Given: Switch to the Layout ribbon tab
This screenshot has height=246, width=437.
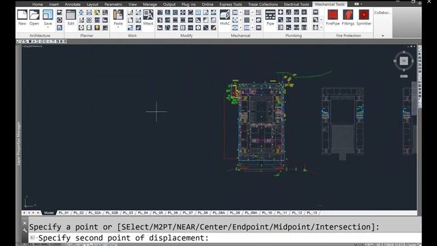Looking at the screenshot, I should click(x=92, y=5).
